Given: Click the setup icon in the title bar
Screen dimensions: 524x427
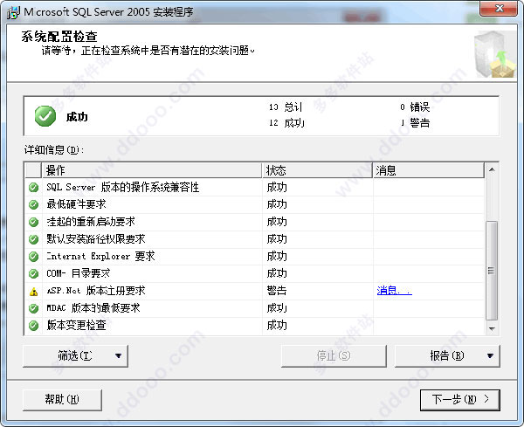Looking at the screenshot, I should coord(13,13).
